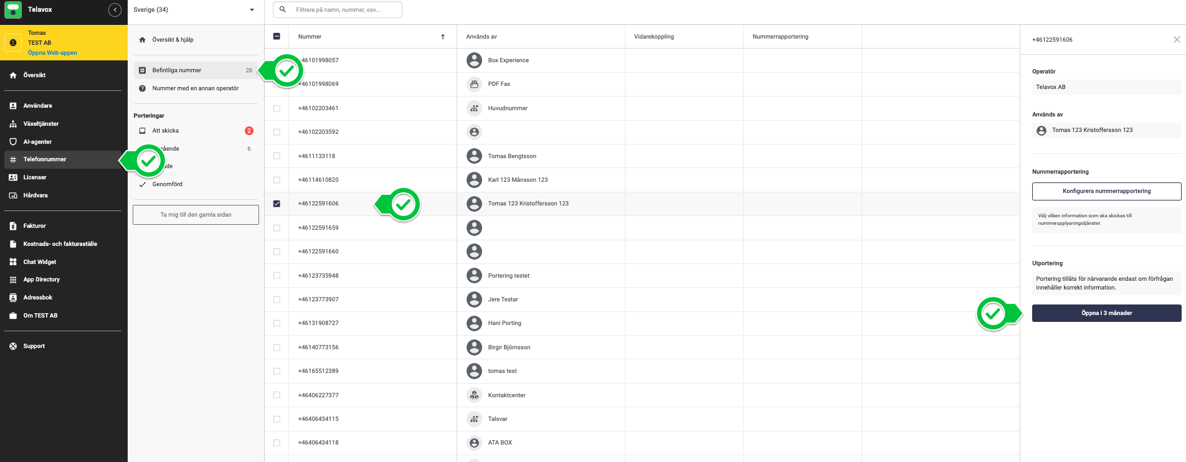1186x462 pixels.
Task: Toggle the select-all checkbox in table header
Action: tap(277, 37)
